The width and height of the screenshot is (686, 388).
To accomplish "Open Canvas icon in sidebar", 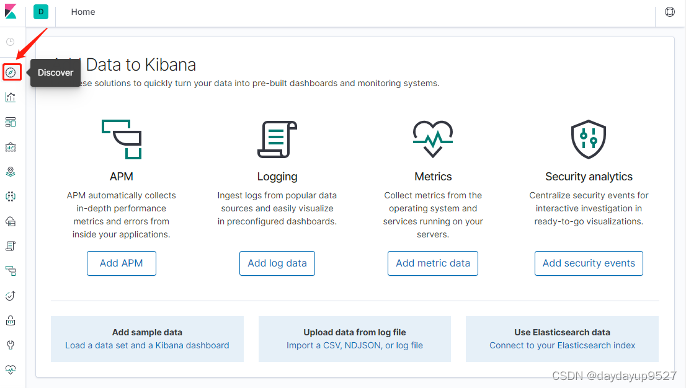I will 11,147.
